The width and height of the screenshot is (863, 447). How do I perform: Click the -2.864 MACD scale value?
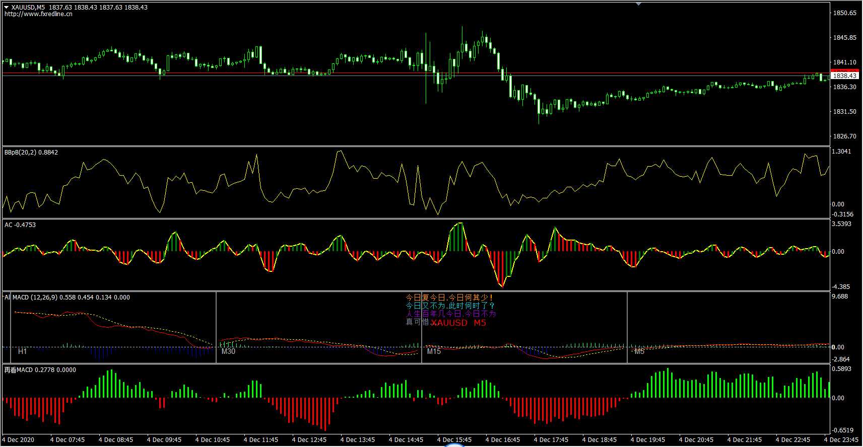841,359
